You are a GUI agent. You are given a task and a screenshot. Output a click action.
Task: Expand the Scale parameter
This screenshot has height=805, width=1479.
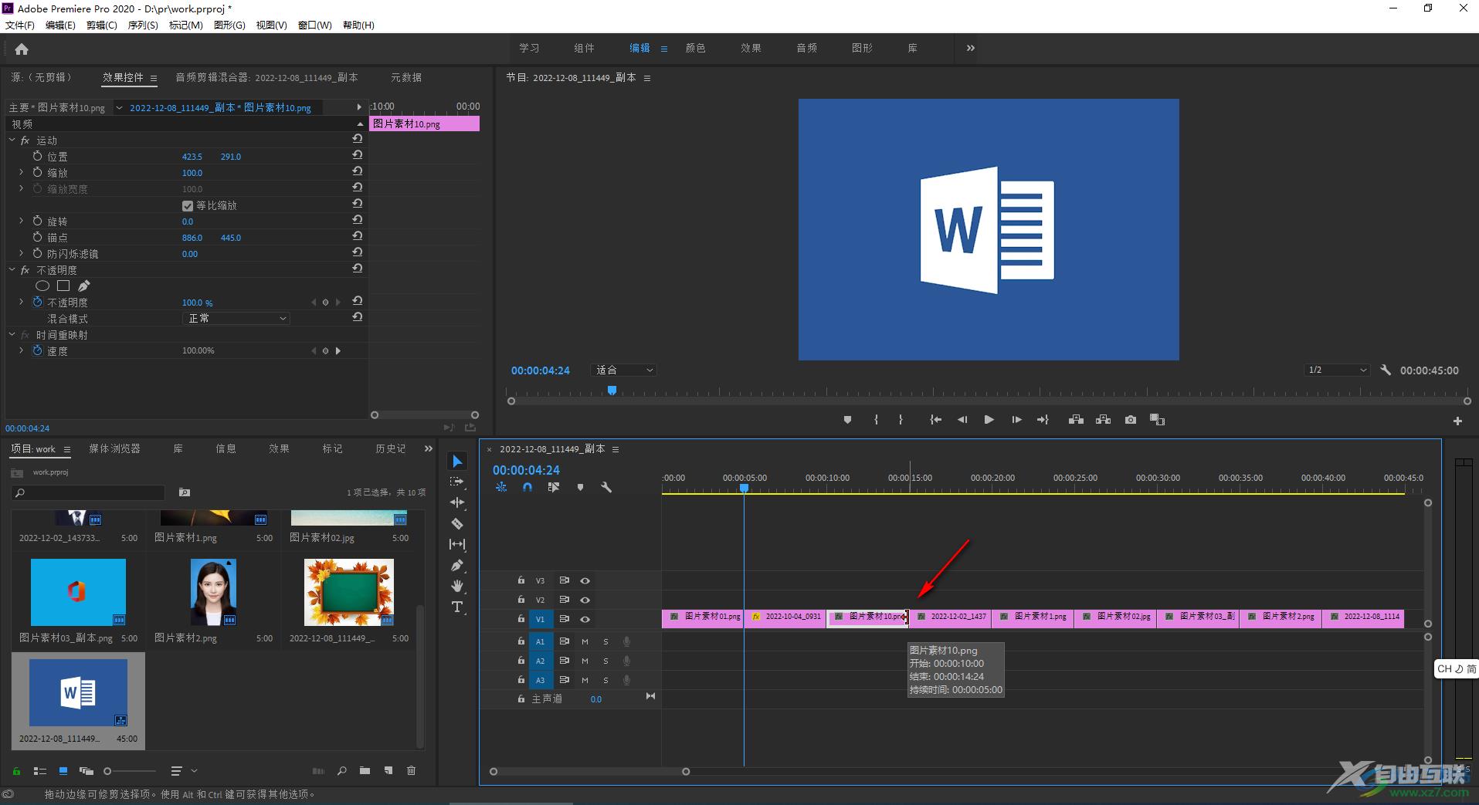pyautogui.click(x=21, y=172)
